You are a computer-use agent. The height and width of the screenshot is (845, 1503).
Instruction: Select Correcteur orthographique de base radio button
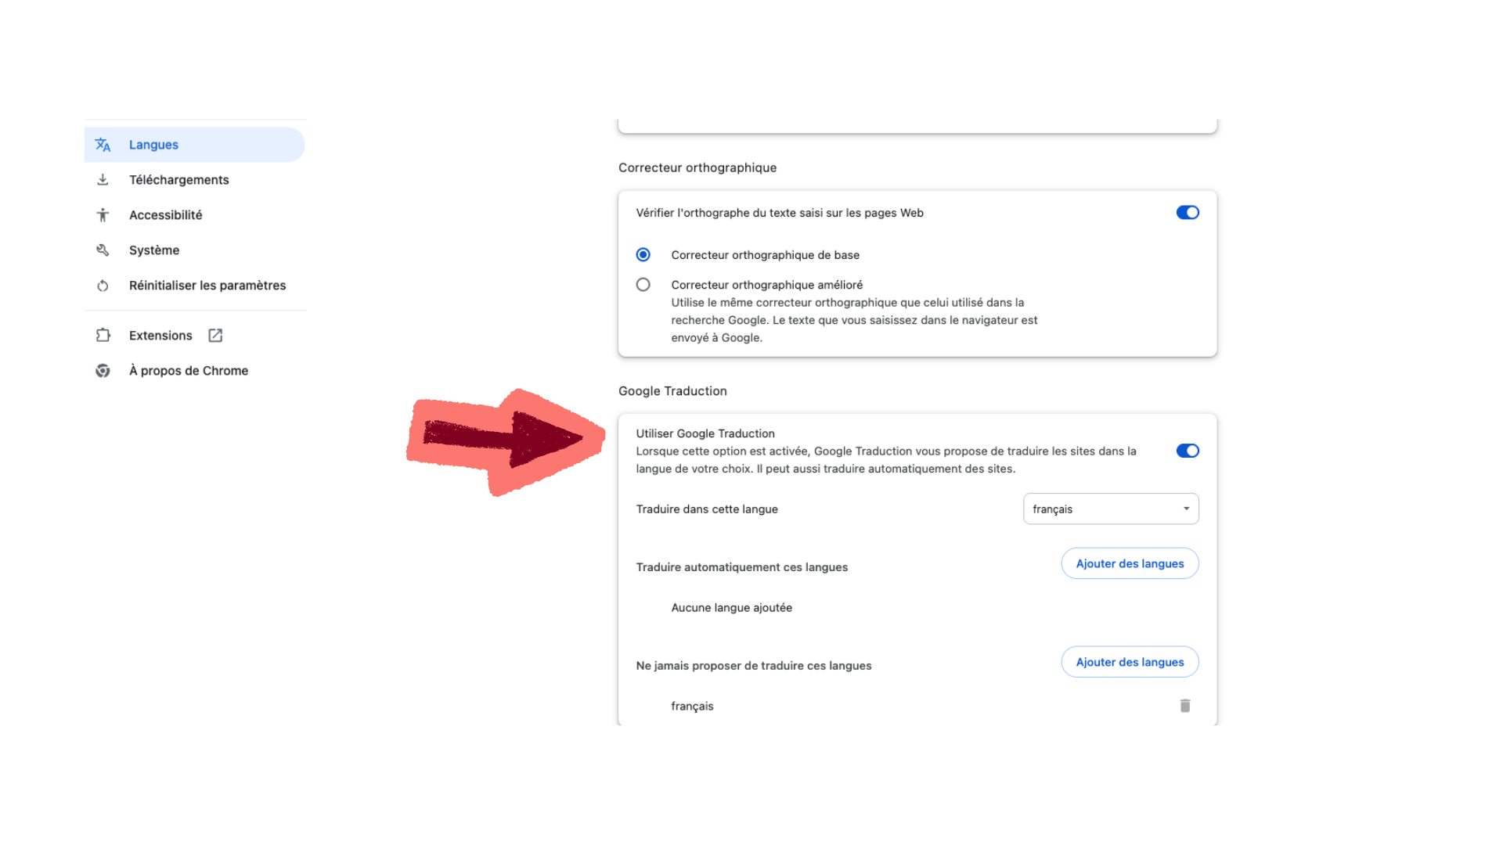643,255
